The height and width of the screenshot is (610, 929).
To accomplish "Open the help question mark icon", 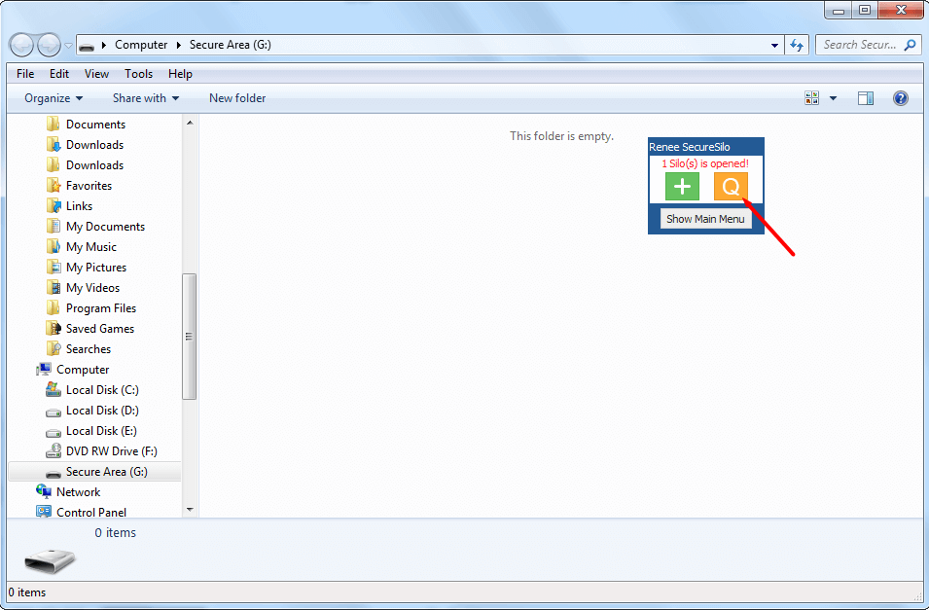I will point(900,98).
